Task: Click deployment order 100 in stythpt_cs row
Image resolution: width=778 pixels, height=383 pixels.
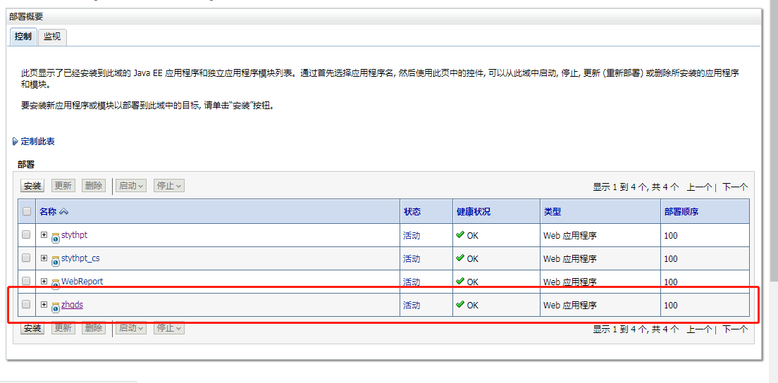Action: point(671,259)
